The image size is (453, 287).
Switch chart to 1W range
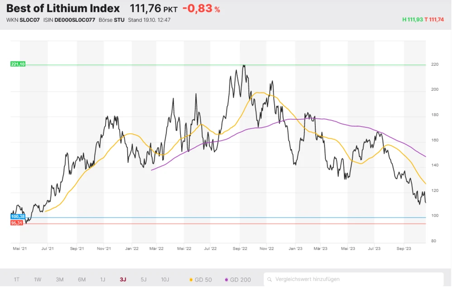[38, 279]
